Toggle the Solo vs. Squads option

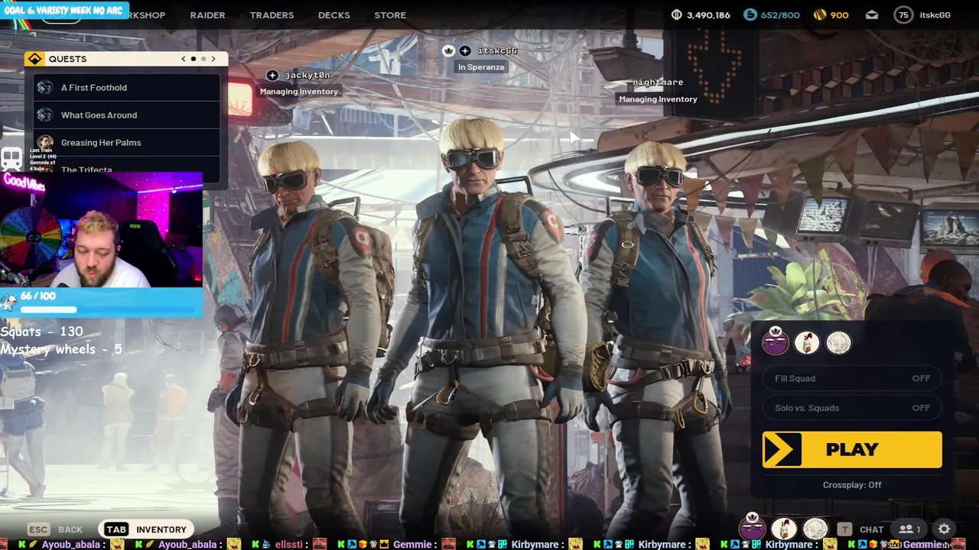pos(852,408)
